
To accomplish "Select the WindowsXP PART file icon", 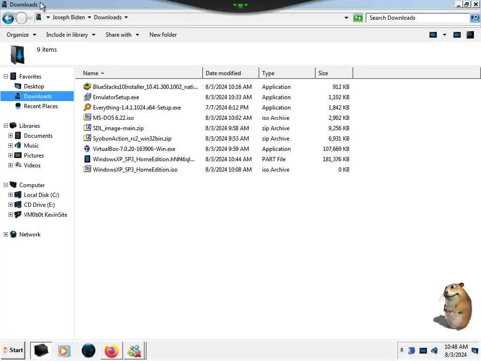I will tap(87, 159).
